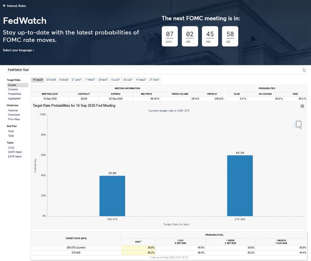Select the 28 Apr27 meeting tab
The height and width of the screenshot is (261, 311).
pyautogui.click(x=103, y=80)
